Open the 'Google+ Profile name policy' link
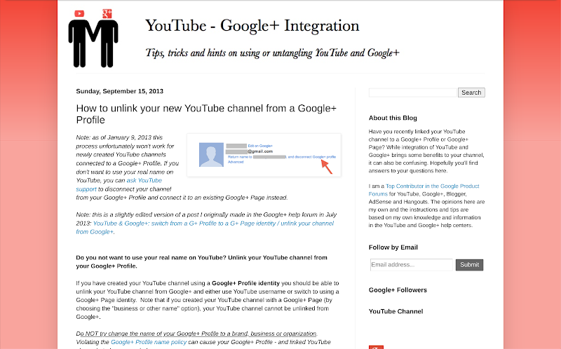The width and height of the screenshot is (561, 349). click(149, 342)
